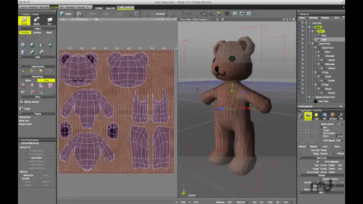Click the Master Surface tool icon
363x204 pixels.
(22, 101)
